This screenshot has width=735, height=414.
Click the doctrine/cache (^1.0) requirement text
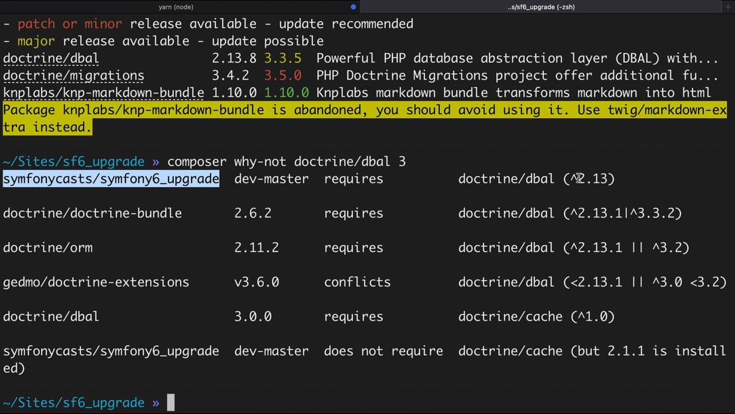point(536,317)
